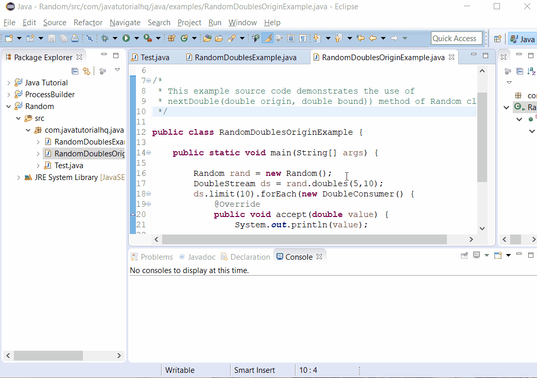Viewport: 537px width, 378px height.
Task: Switch to the Javadoc tab
Action: (x=198, y=257)
